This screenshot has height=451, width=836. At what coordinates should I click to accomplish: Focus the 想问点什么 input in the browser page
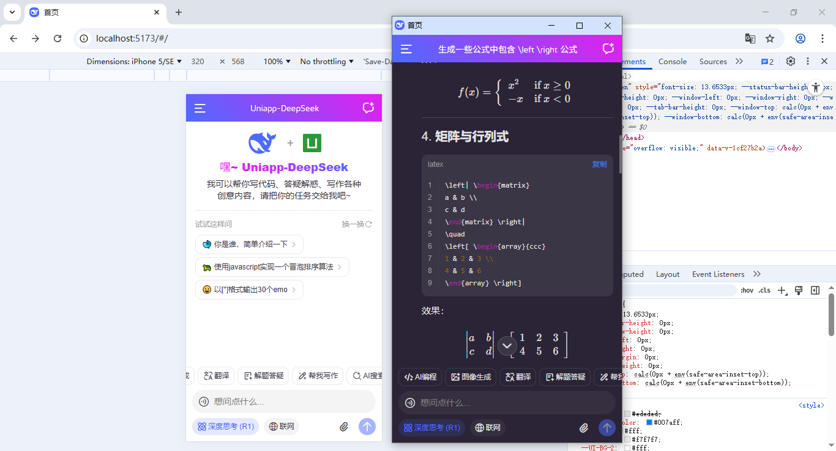pos(284,402)
